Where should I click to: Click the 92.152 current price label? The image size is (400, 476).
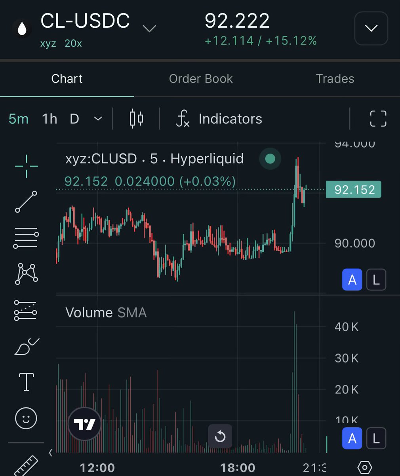354,190
